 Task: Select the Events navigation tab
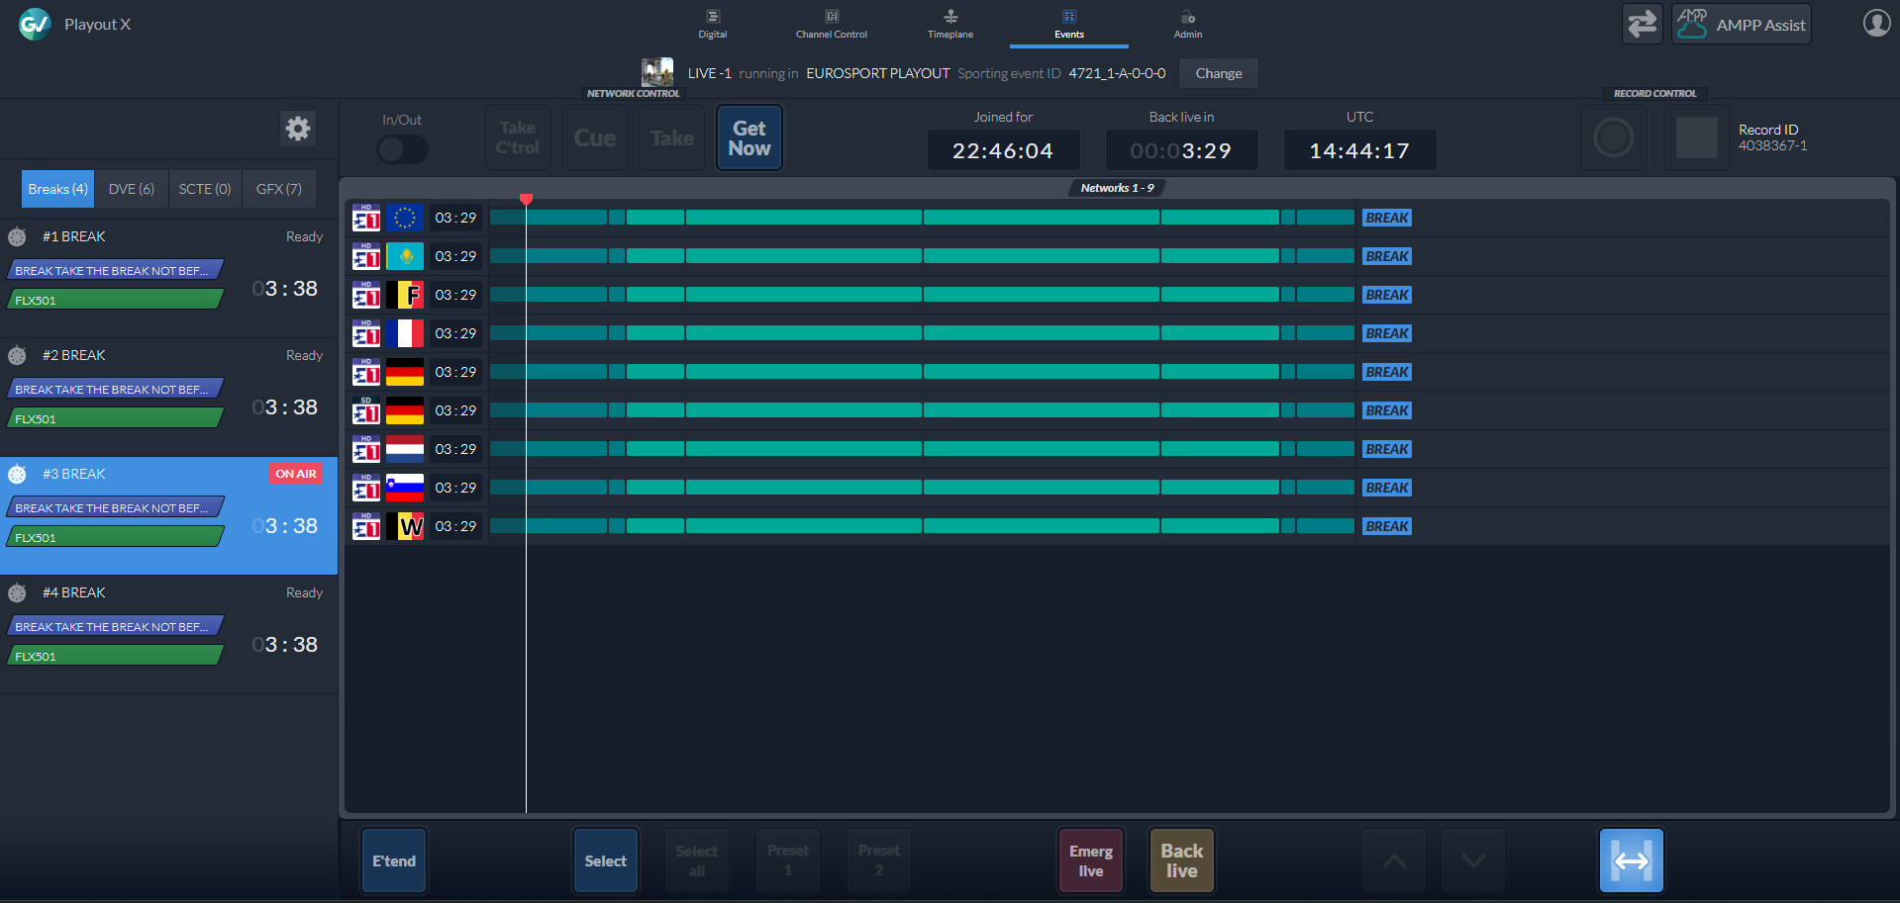point(1069,24)
